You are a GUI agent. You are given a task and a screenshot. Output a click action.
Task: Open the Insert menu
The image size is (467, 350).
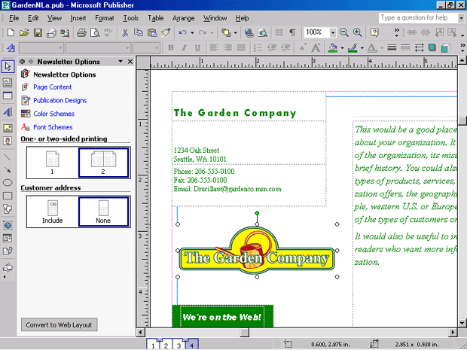78,18
